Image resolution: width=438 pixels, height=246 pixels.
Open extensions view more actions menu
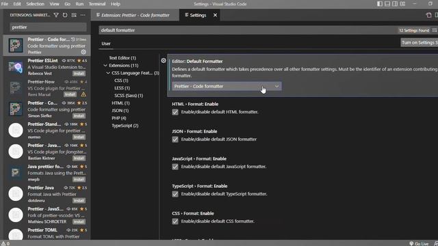click(83, 15)
